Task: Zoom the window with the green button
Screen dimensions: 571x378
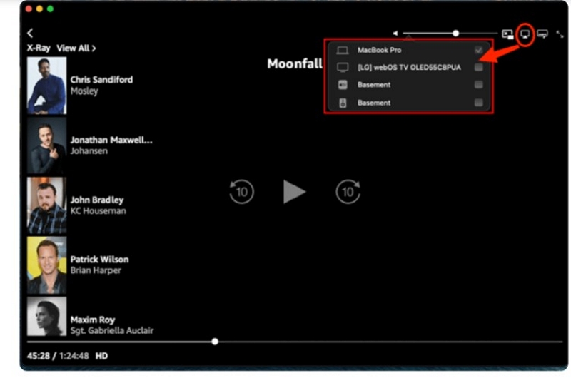Action: pos(50,9)
